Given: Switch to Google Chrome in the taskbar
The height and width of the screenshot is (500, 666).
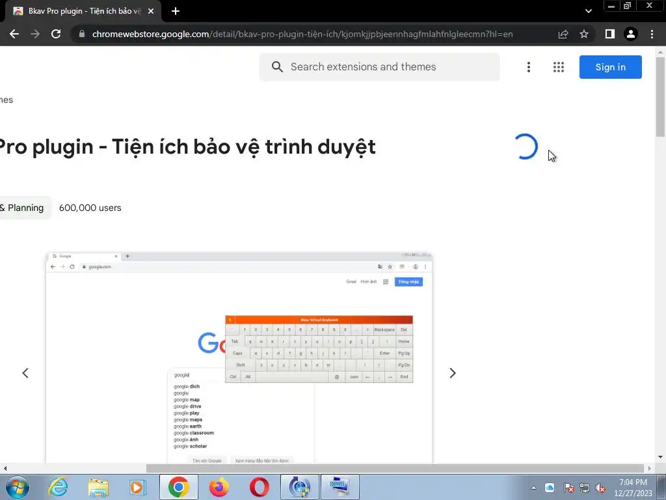Looking at the screenshot, I should tap(178, 487).
